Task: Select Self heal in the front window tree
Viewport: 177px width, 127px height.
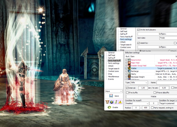Action: pyautogui.click(x=112, y=55)
